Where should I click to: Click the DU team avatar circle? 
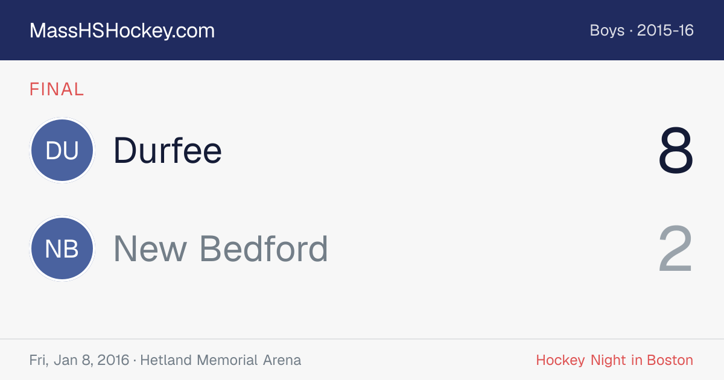62,150
